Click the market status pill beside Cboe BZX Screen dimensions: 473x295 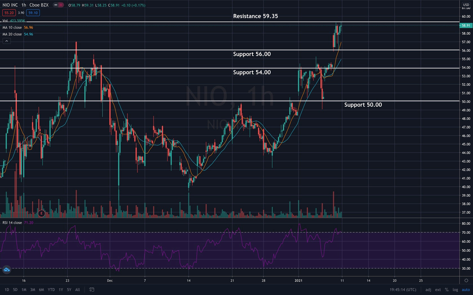tap(58, 5)
